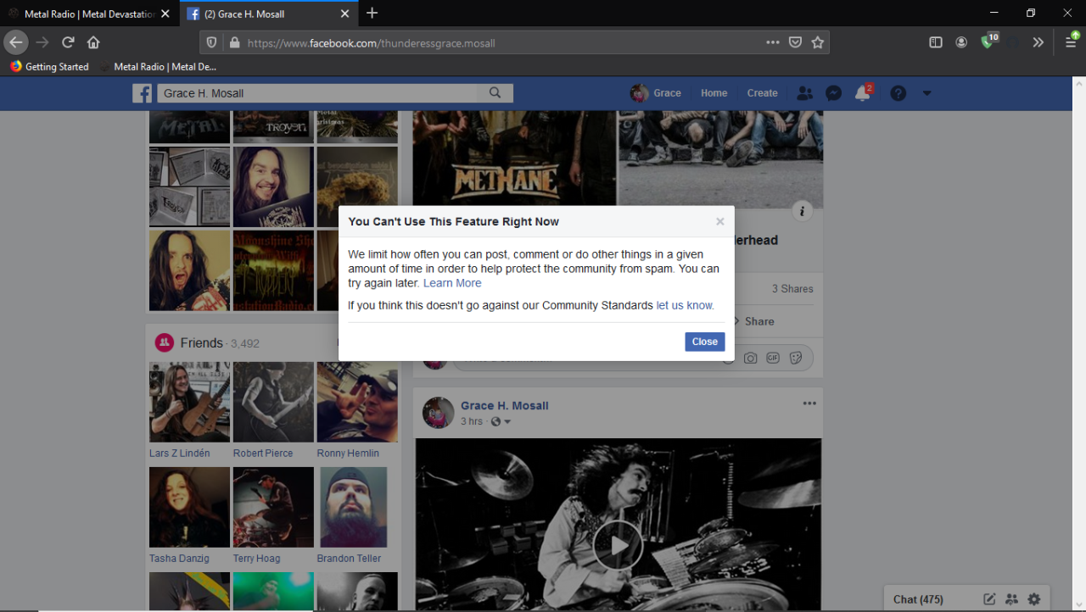
Task: Follow the Learn More link
Action: point(452,283)
